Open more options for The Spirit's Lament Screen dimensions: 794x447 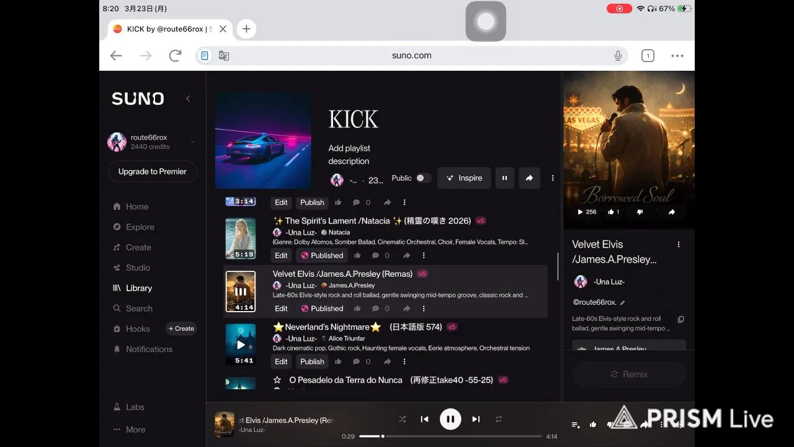click(x=424, y=256)
